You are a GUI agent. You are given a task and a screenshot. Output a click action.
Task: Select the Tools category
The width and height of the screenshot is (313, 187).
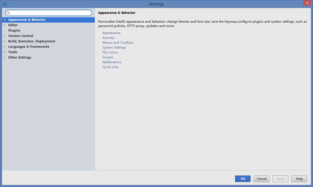click(x=48, y=52)
